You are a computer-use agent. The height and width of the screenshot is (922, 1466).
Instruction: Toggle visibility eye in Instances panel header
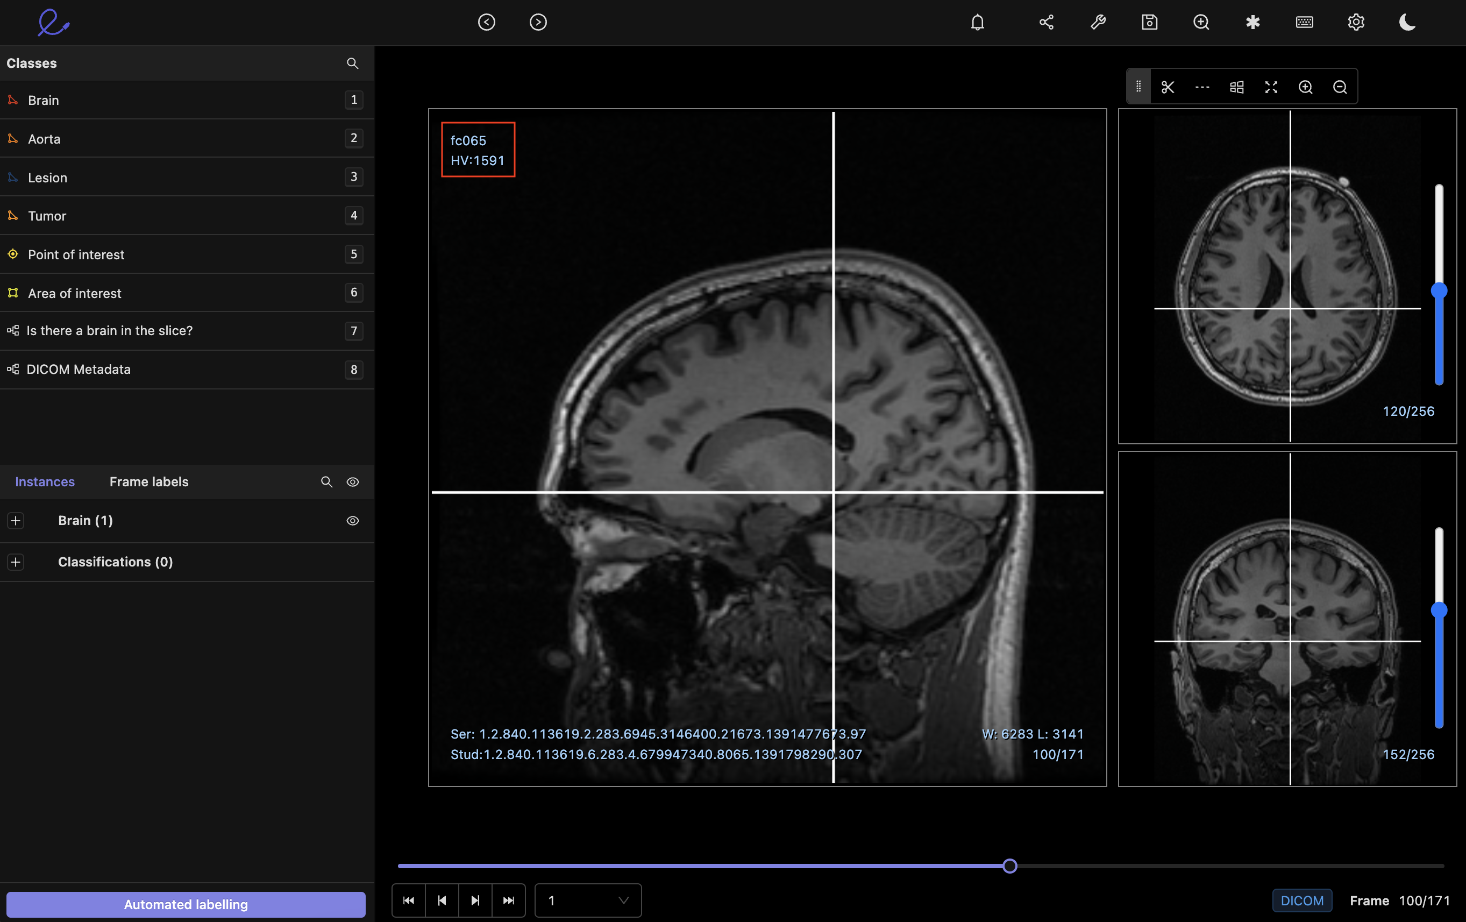pyautogui.click(x=353, y=481)
